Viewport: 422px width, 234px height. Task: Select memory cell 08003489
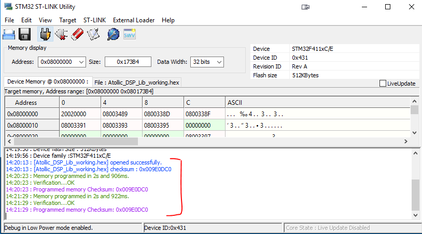click(122, 114)
